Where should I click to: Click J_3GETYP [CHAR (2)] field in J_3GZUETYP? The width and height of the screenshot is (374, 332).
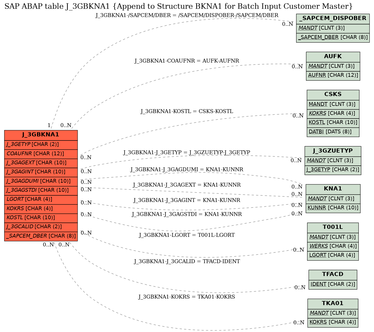[333, 170]
